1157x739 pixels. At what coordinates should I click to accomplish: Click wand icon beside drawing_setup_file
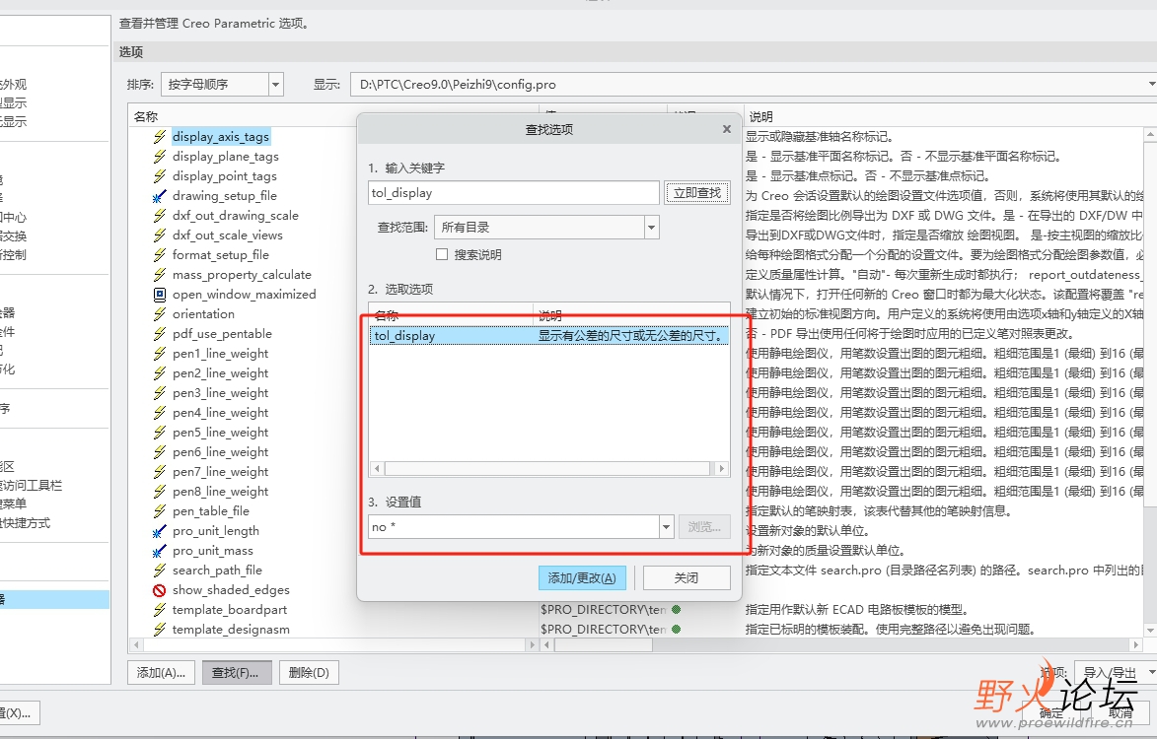[x=160, y=196]
